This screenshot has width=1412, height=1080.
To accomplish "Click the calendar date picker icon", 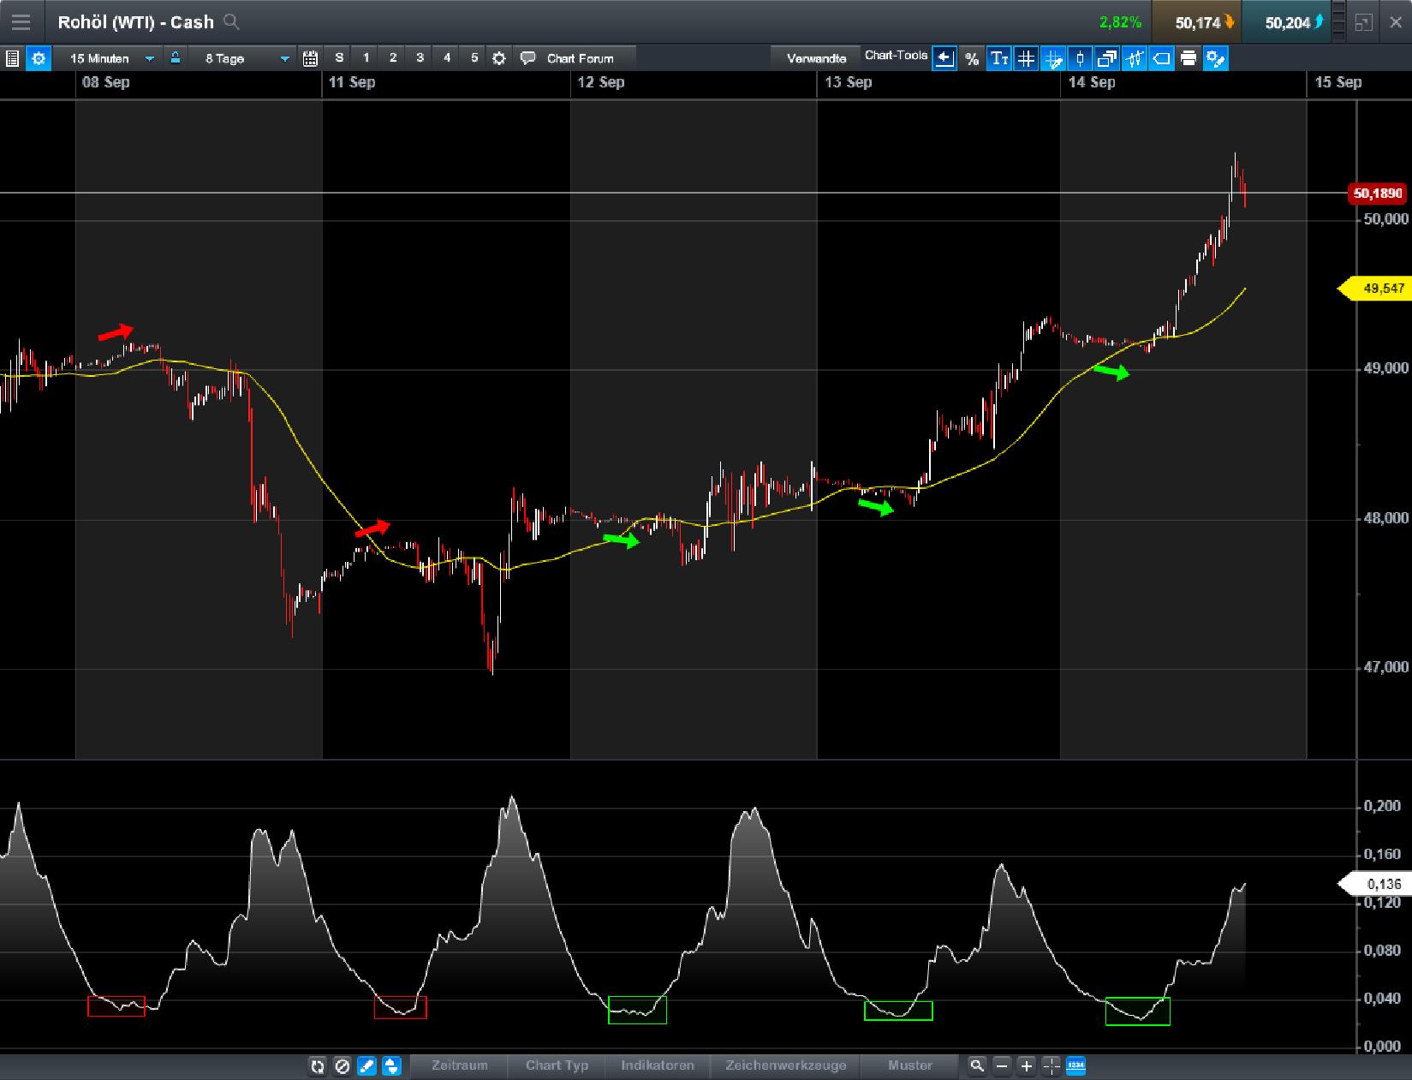I will click(310, 58).
